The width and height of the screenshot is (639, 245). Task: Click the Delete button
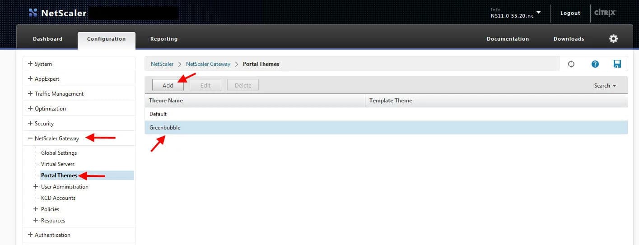point(243,85)
